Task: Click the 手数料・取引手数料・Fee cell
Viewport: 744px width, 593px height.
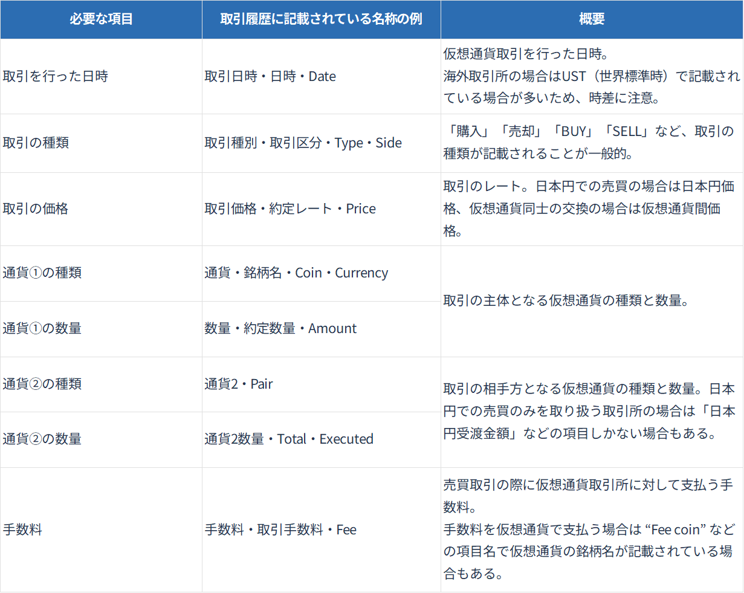Action: click(x=280, y=530)
